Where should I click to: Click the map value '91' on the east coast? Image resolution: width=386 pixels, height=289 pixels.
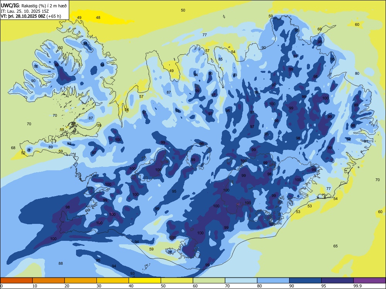tap(366, 141)
